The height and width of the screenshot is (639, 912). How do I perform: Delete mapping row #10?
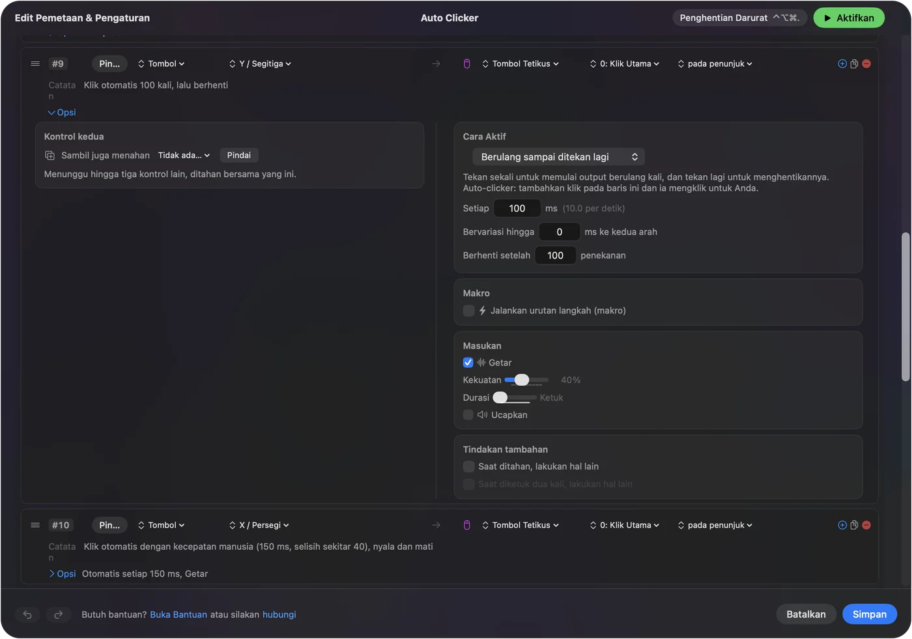(866, 525)
